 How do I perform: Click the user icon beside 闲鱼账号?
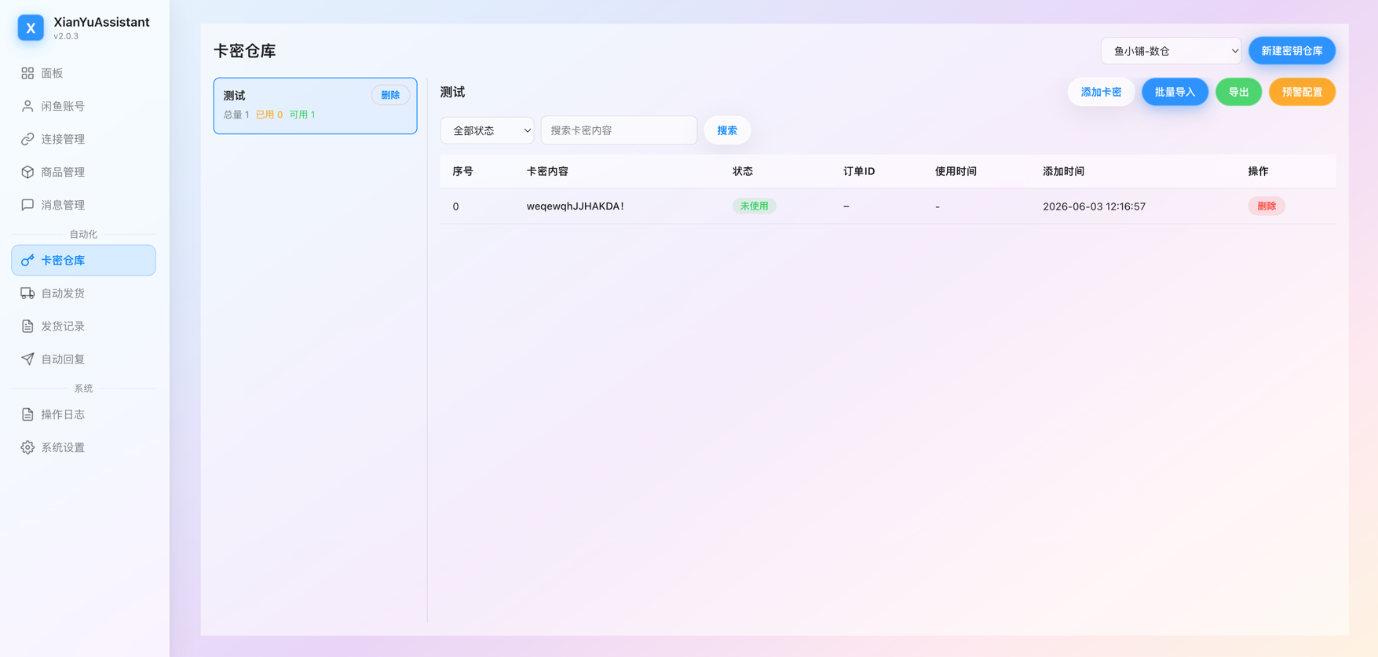coord(27,106)
